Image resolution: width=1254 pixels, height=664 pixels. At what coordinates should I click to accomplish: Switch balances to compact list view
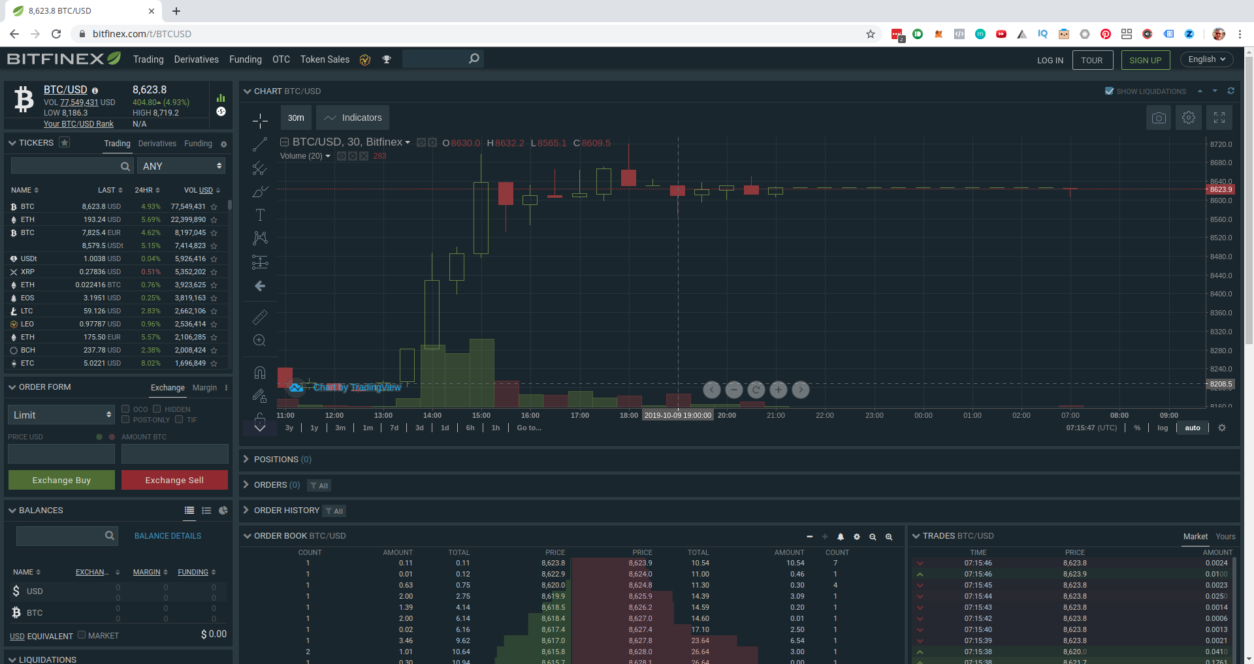(x=206, y=511)
